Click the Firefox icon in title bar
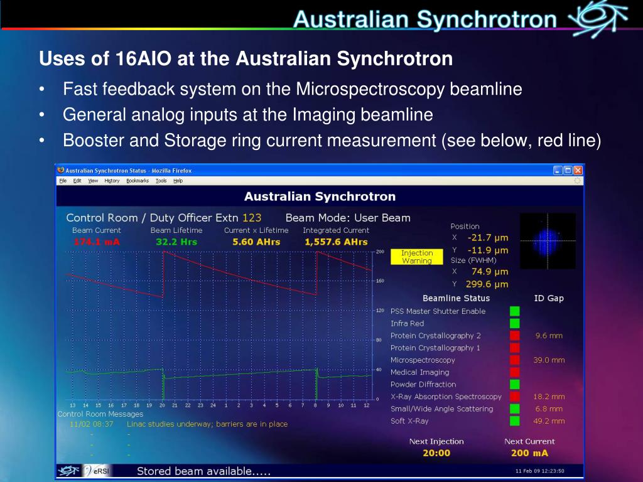This screenshot has width=643, height=482. pyautogui.click(x=61, y=170)
